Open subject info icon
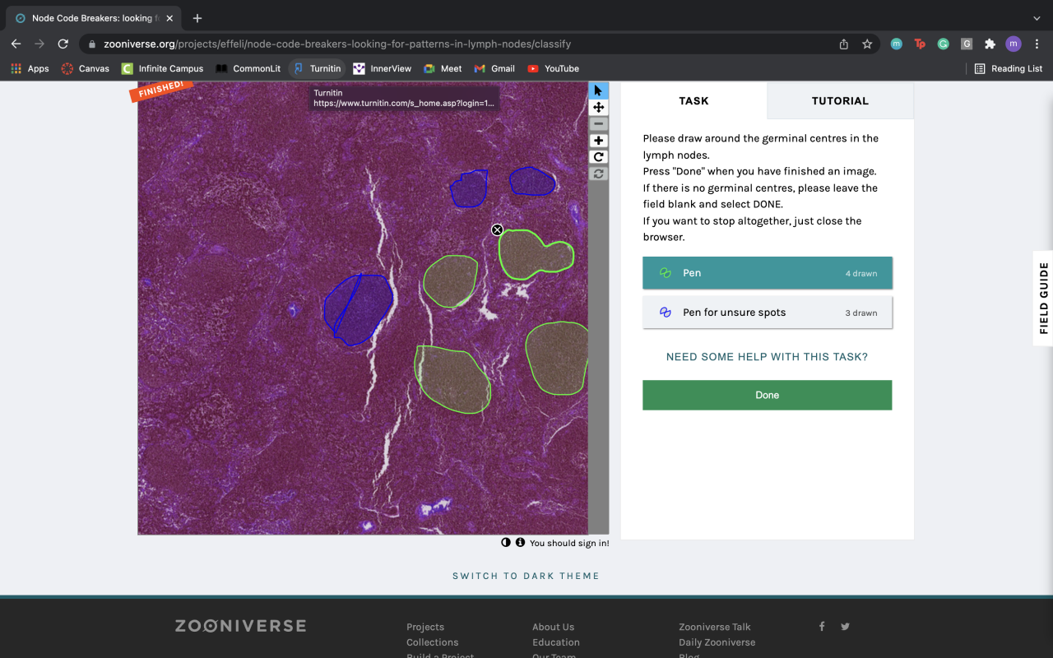The width and height of the screenshot is (1053, 658). 520,543
